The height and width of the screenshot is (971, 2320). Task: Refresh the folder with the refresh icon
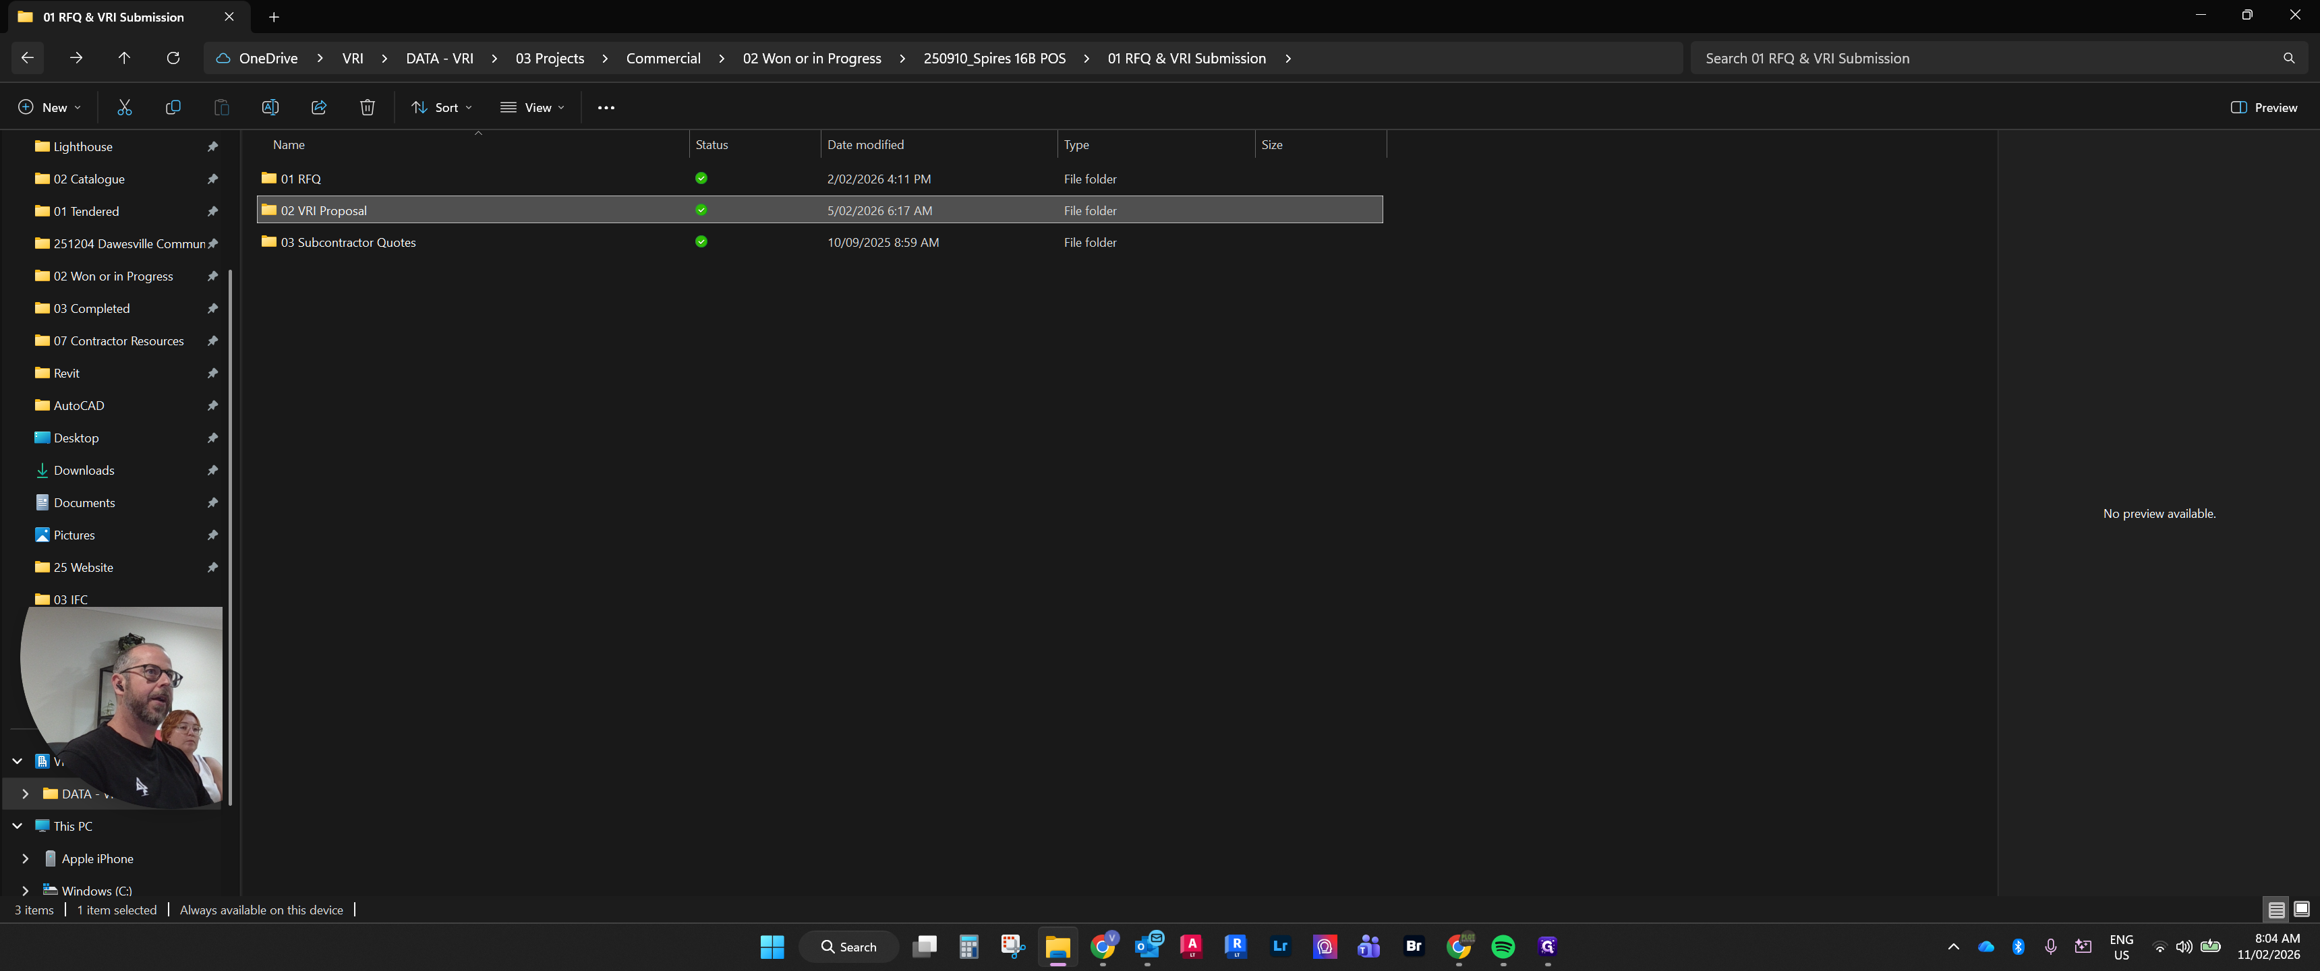pos(173,57)
